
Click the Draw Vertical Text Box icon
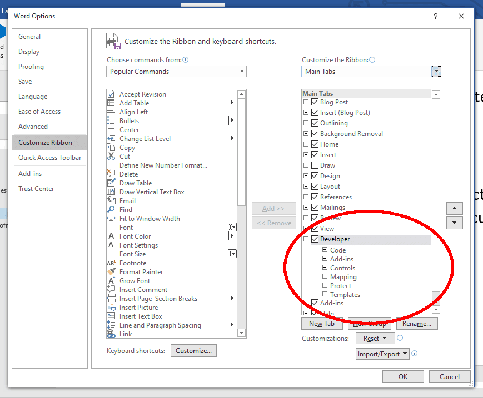(111, 192)
